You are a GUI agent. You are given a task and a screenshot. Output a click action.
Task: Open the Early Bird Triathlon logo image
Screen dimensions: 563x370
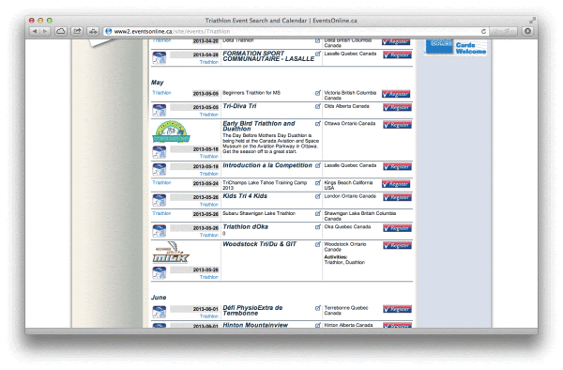172,131
